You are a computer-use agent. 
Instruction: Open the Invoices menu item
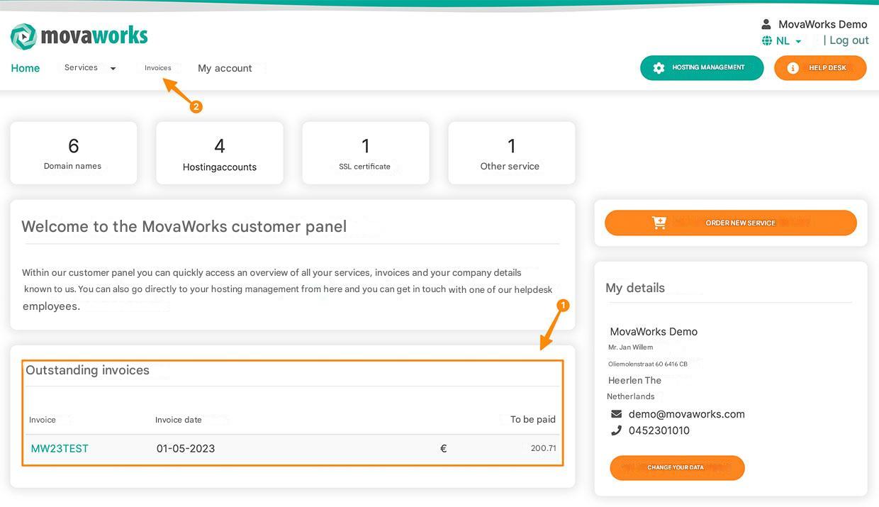tap(158, 68)
